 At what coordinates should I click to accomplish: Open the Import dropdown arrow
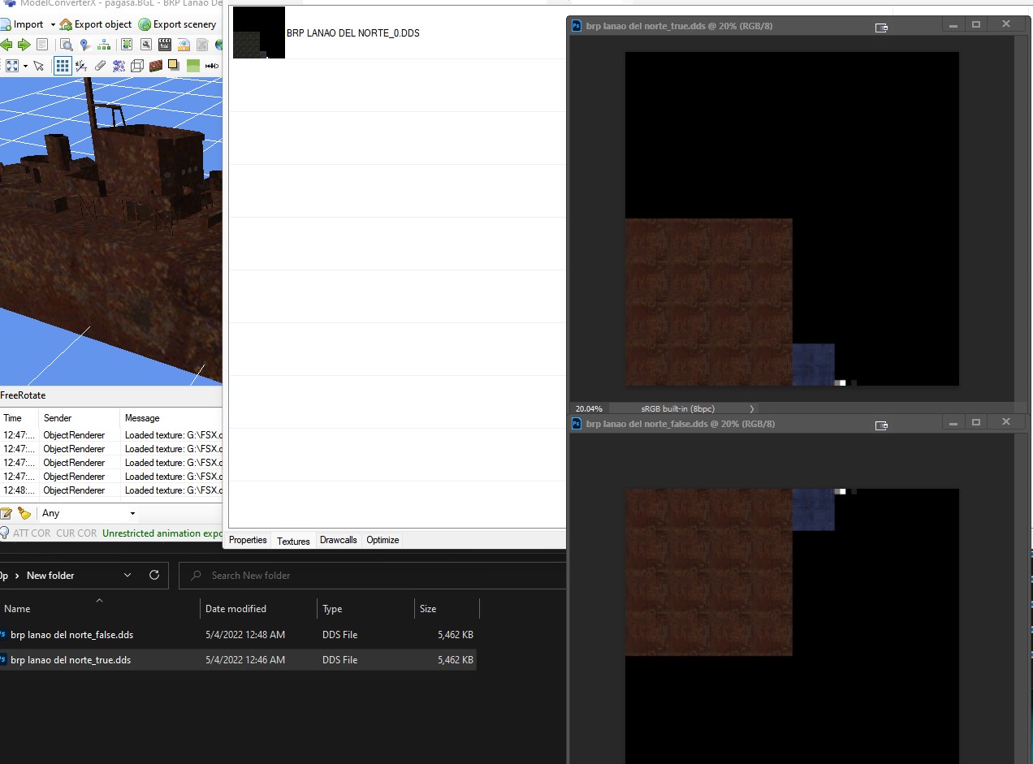tap(53, 24)
